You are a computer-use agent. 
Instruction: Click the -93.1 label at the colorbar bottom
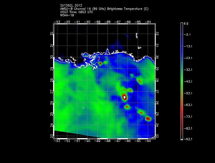(x=189, y=139)
